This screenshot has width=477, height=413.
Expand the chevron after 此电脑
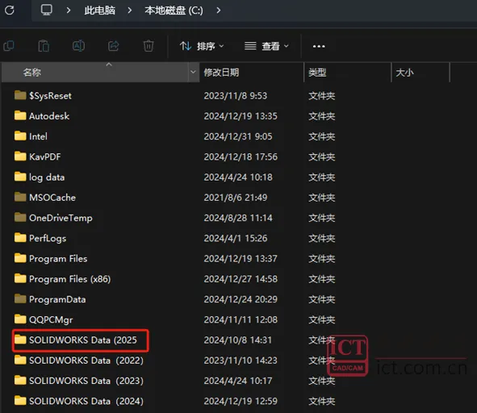(130, 10)
